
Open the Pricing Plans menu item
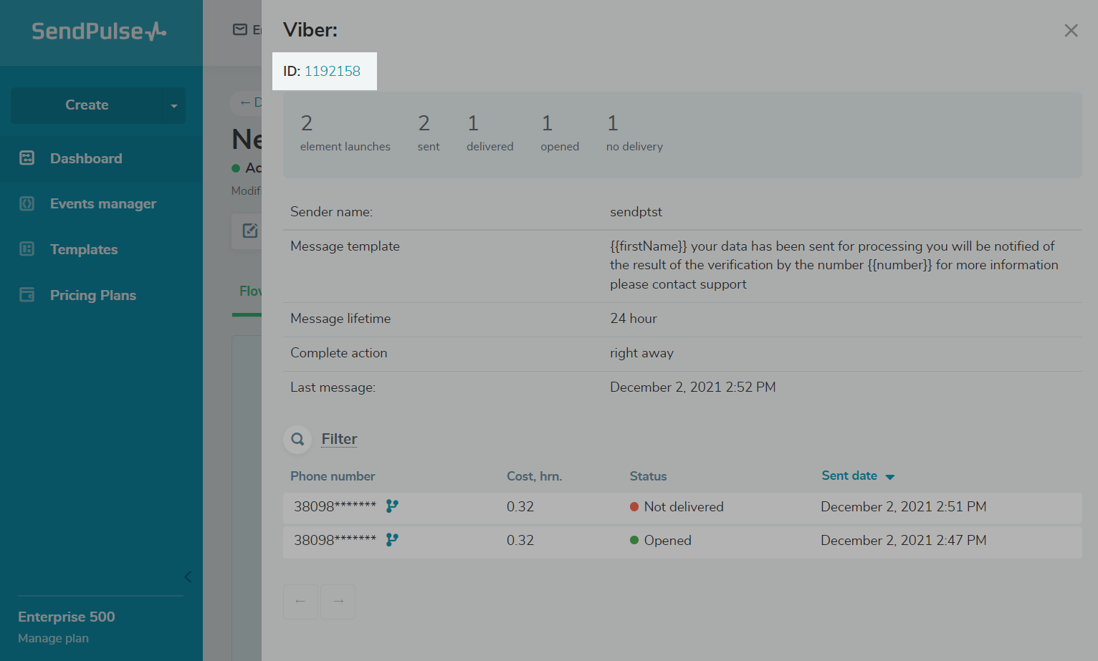click(x=92, y=295)
